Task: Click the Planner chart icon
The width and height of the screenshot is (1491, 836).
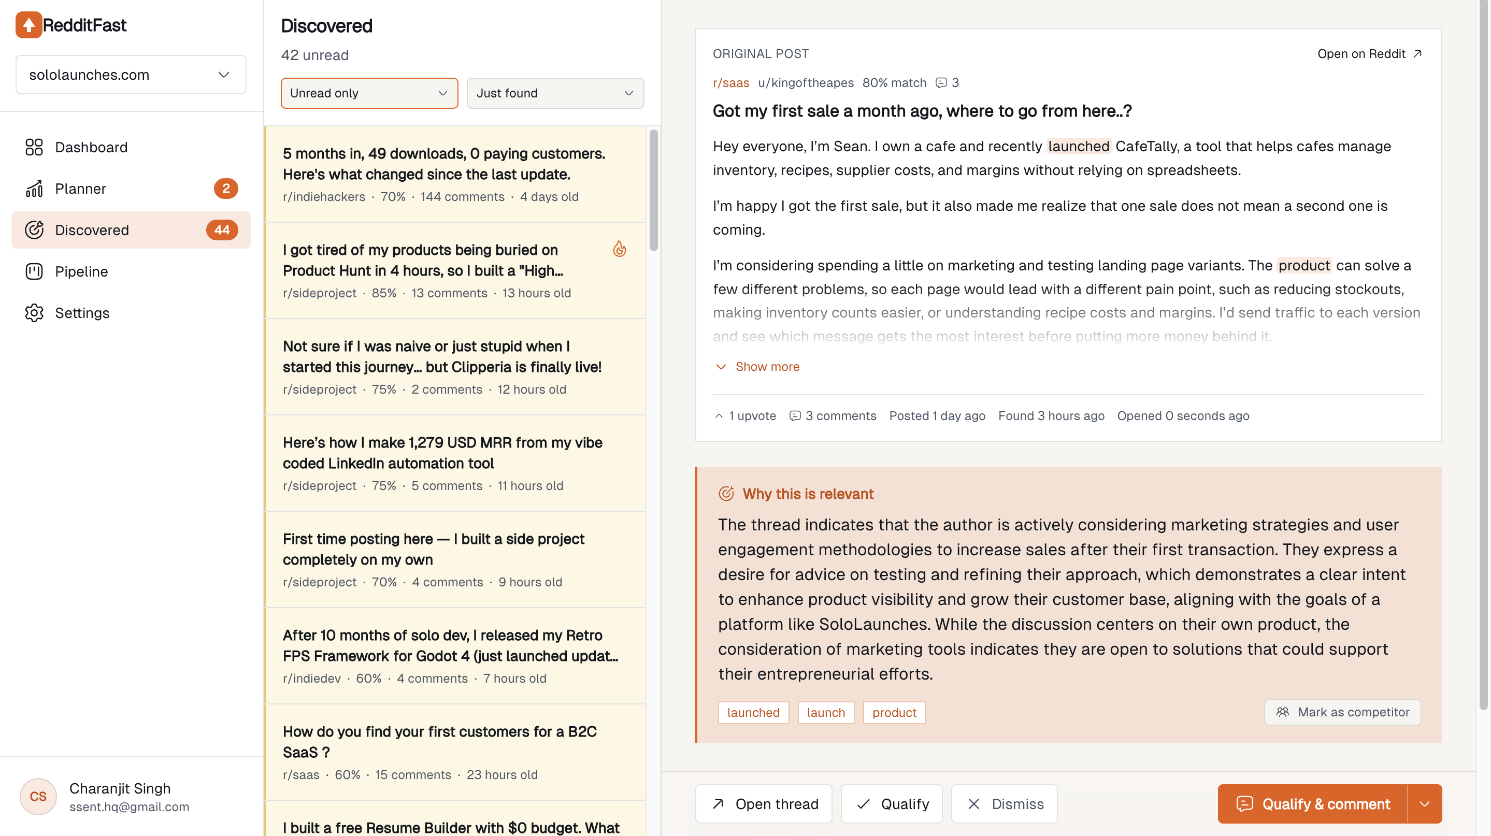Action: click(34, 189)
